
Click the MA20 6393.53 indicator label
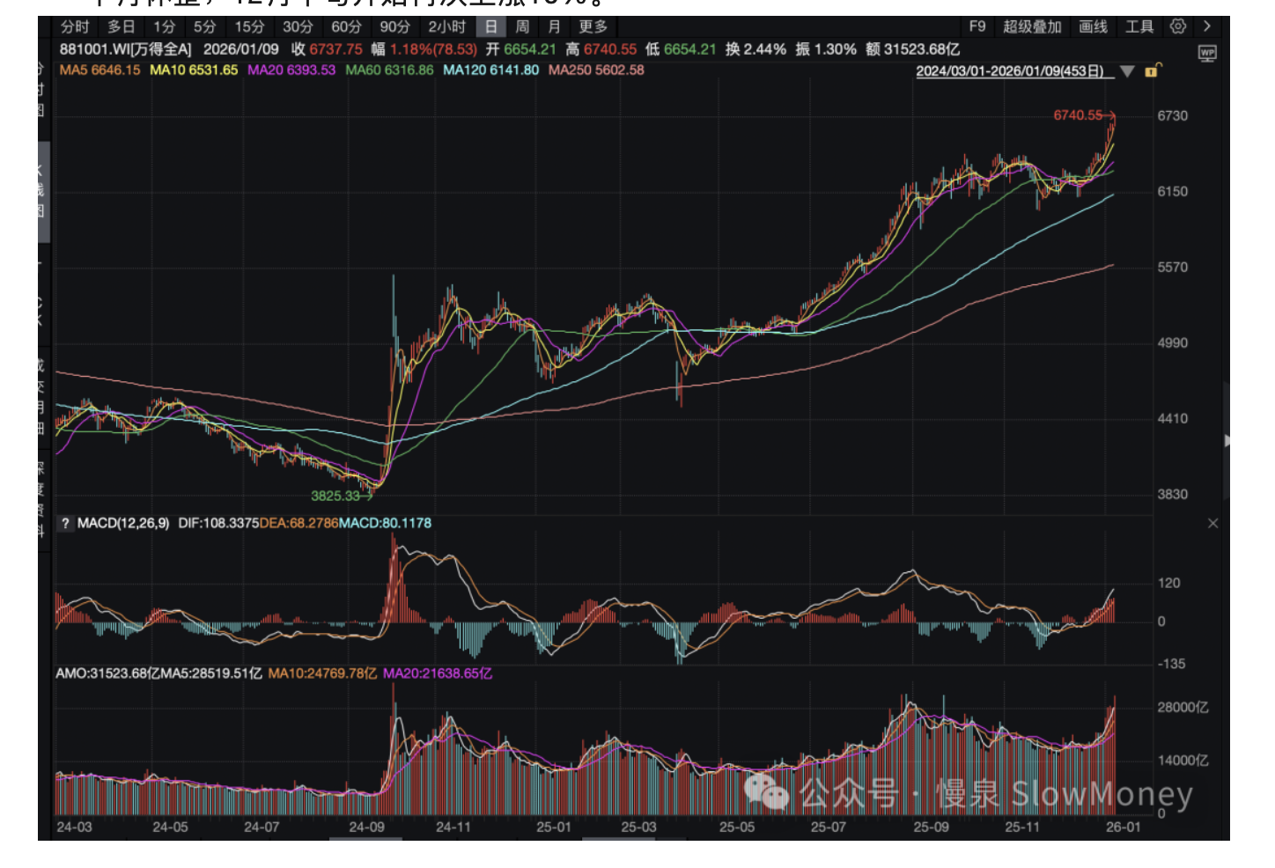coord(291,70)
